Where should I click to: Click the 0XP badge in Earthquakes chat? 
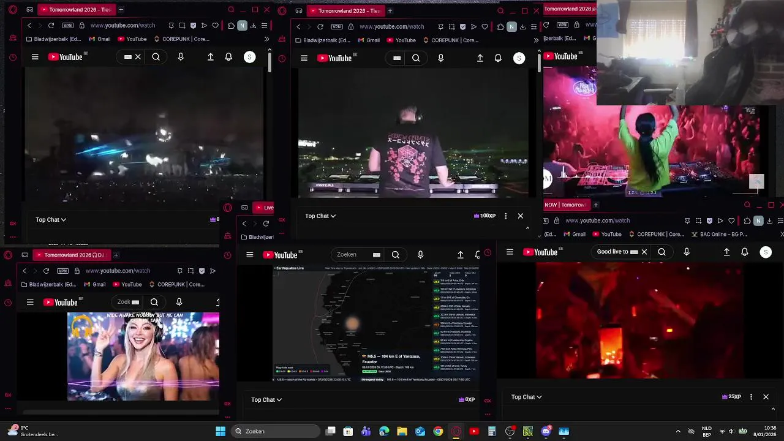[467, 399]
